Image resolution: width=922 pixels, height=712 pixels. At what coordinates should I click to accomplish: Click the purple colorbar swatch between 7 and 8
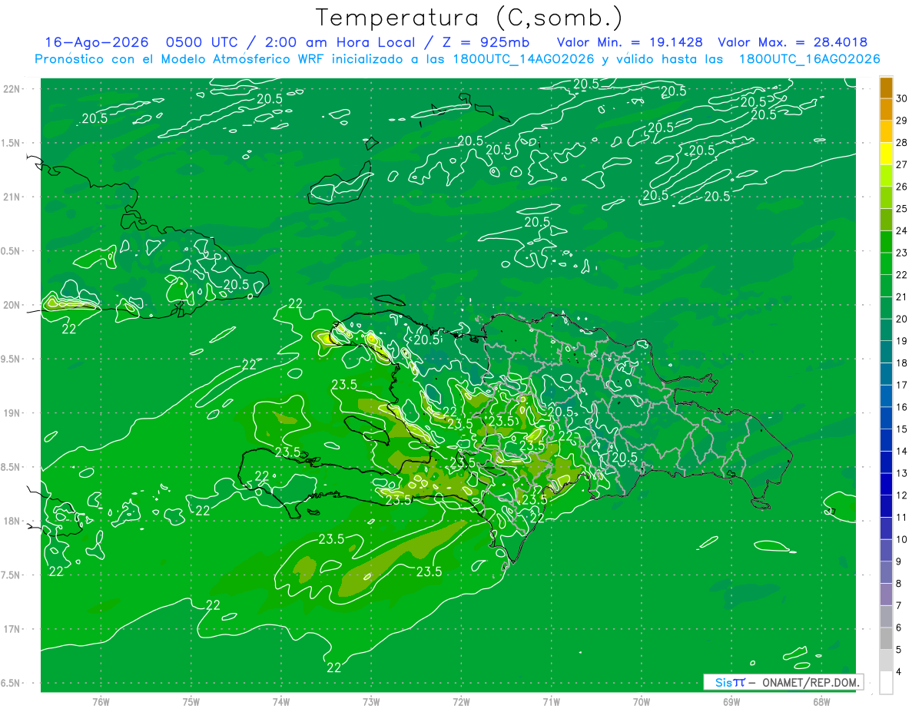pos(886,594)
